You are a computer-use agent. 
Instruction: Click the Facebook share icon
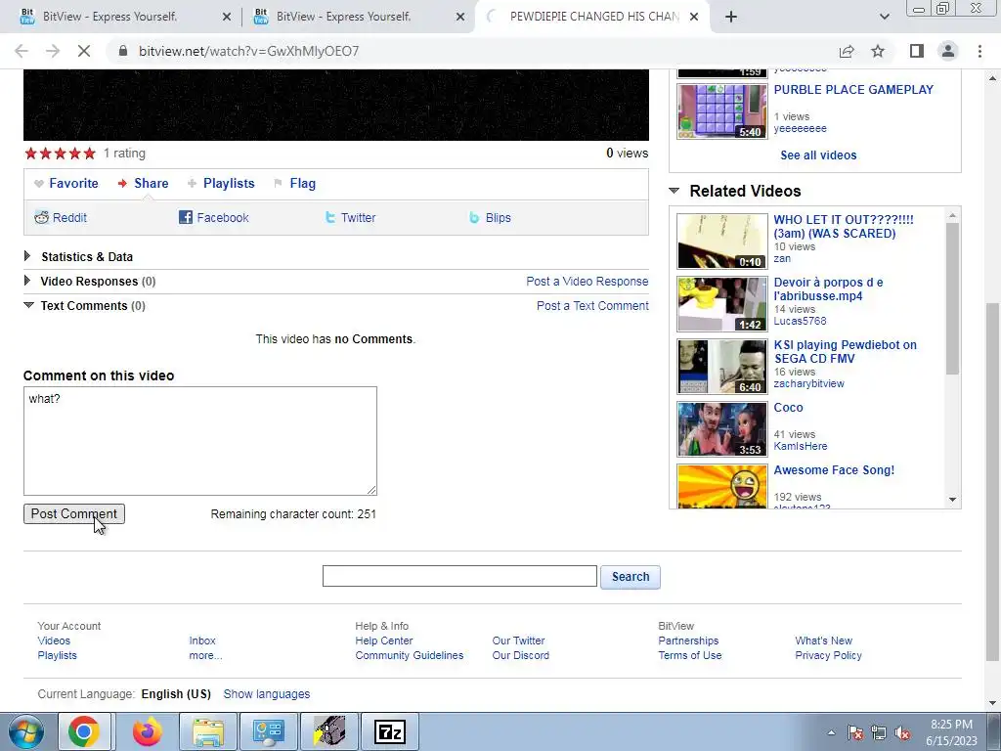(x=185, y=217)
